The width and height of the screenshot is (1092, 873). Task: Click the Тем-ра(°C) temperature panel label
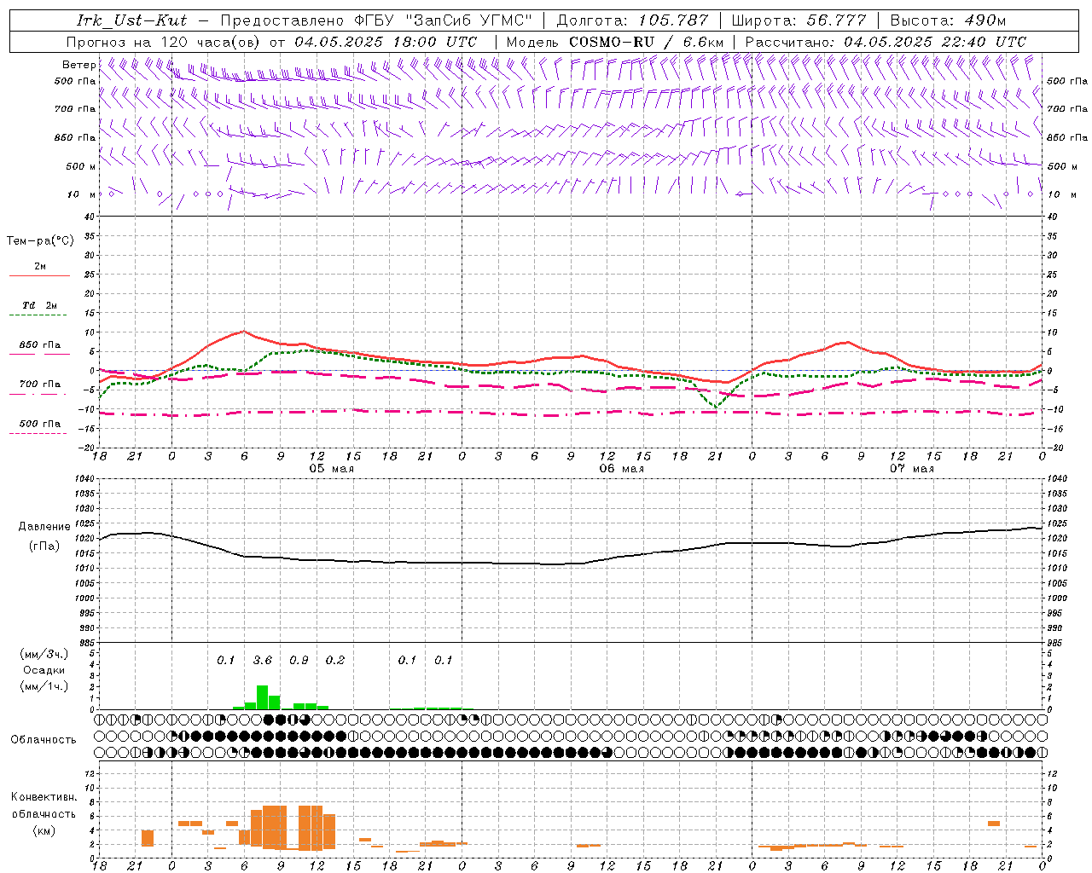click(x=40, y=241)
